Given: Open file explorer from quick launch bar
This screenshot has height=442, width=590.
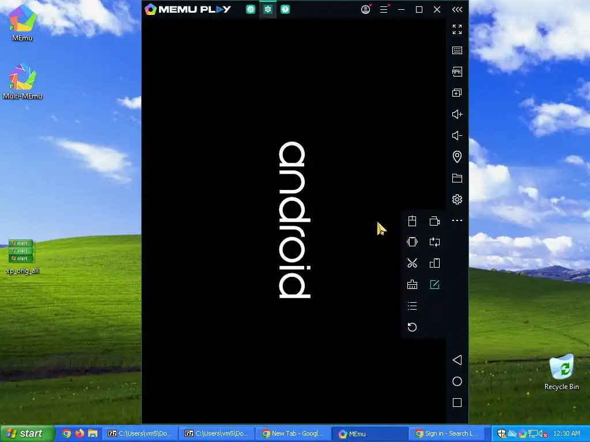Looking at the screenshot, I should click(93, 433).
